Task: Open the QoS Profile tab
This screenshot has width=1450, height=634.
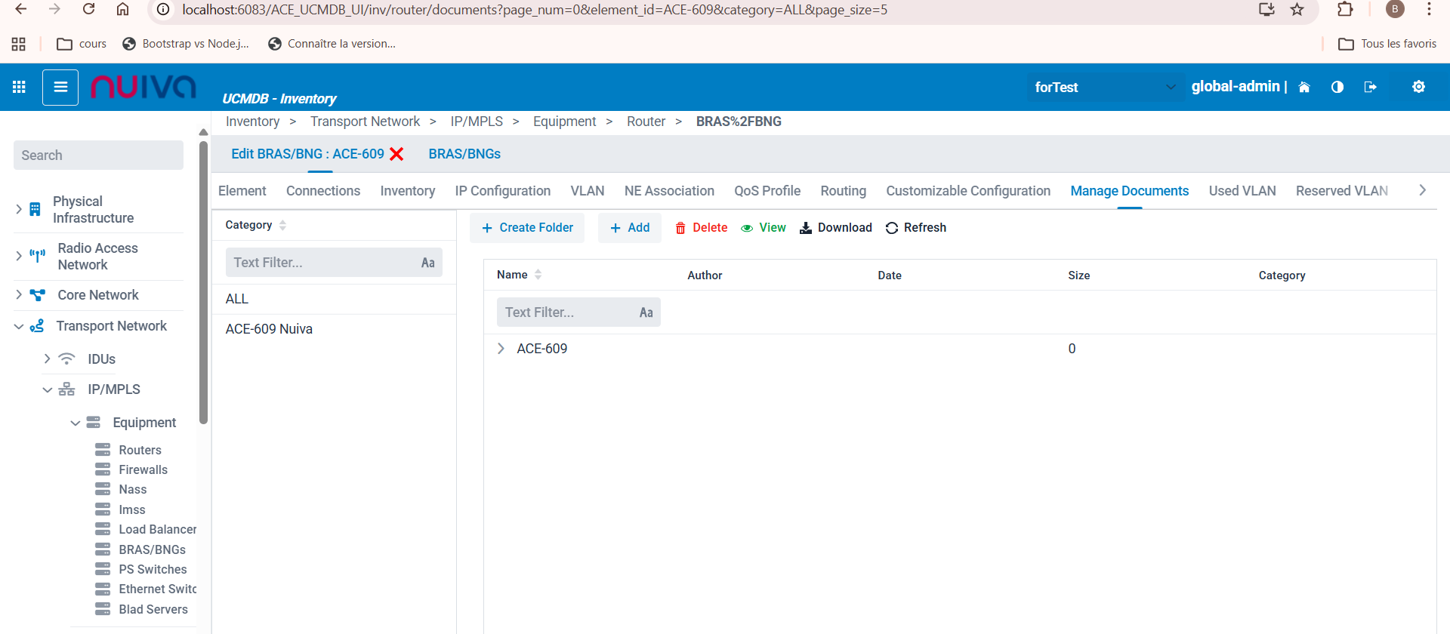Action: (x=767, y=191)
